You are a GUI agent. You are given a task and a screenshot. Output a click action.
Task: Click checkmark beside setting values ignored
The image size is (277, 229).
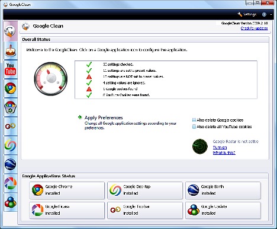pyautogui.click(x=89, y=82)
